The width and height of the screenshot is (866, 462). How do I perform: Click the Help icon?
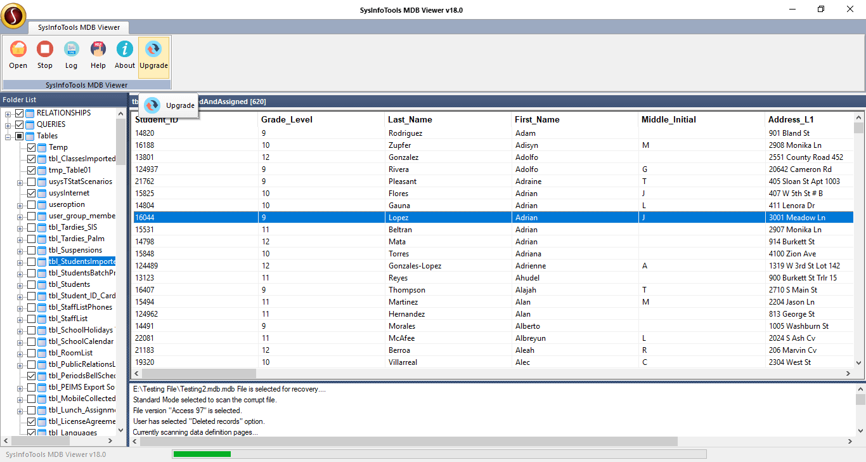tap(98, 49)
